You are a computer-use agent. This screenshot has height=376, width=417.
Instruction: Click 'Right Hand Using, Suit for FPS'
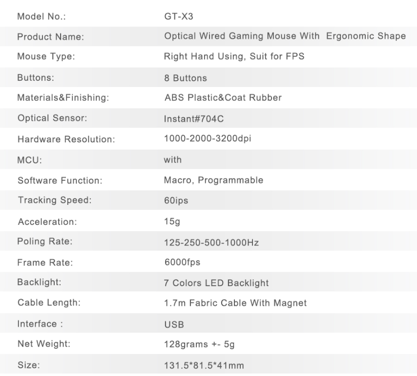coord(234,57)
